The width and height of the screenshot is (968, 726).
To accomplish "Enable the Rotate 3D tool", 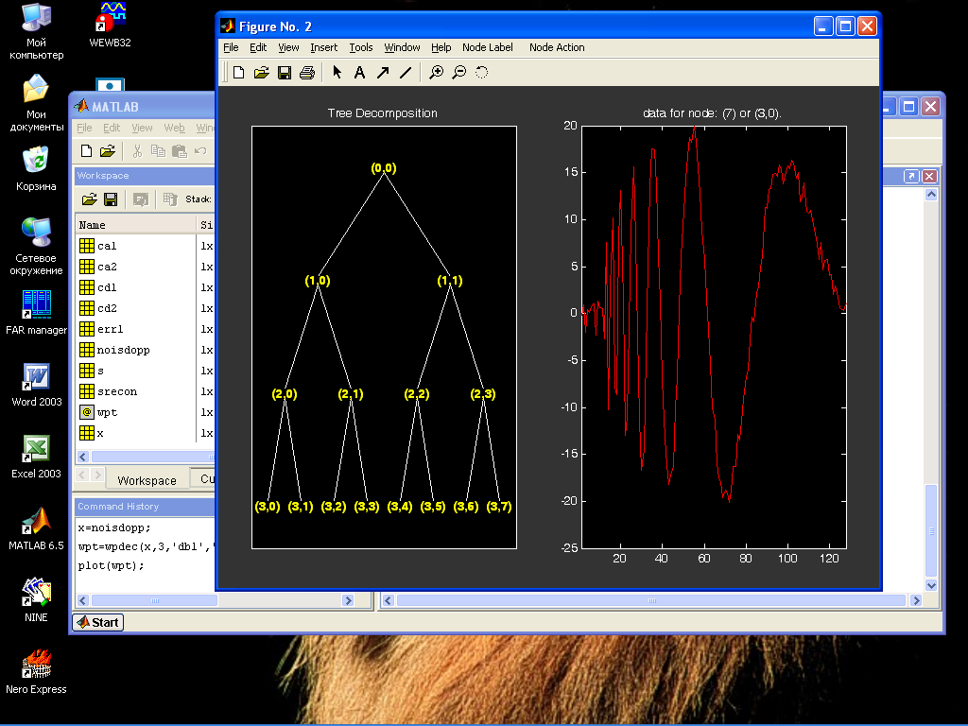I will [x=481, y=73].
